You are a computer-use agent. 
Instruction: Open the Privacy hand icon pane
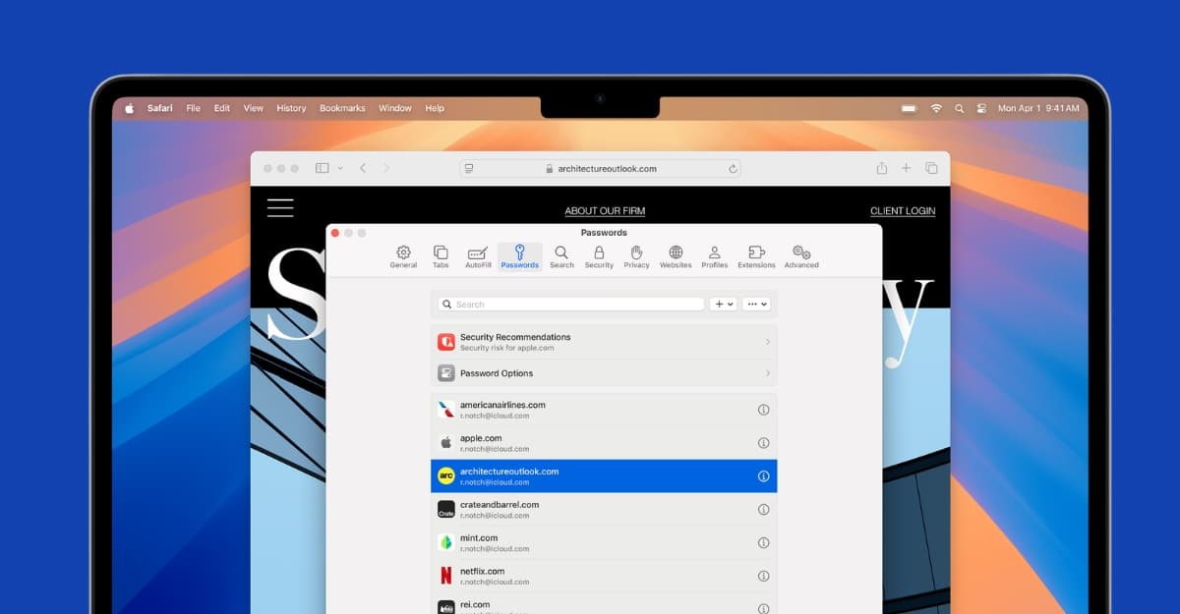[636, 256]
